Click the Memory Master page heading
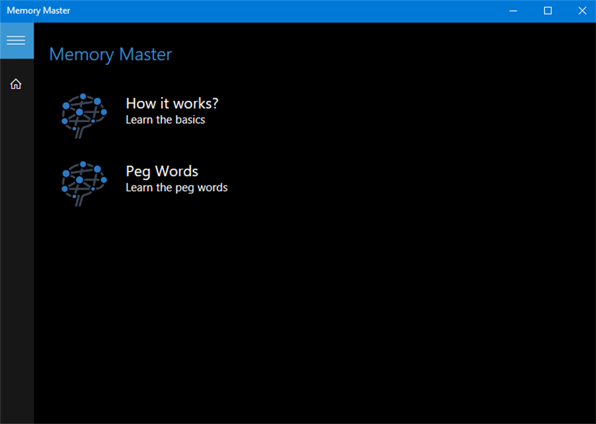The image size is (596, 424). coord(110,54)
